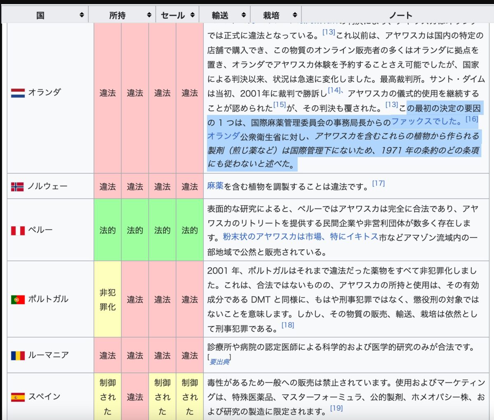Click the ノート column header
Viewport: 494px width, 420px height.
[x=400, y=15]
